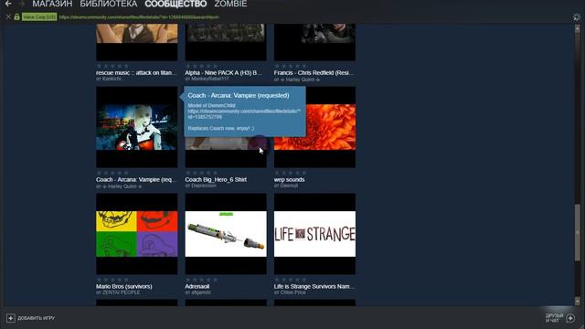
Task: Click the vertical scrollbar thumb
Action: 577,232
